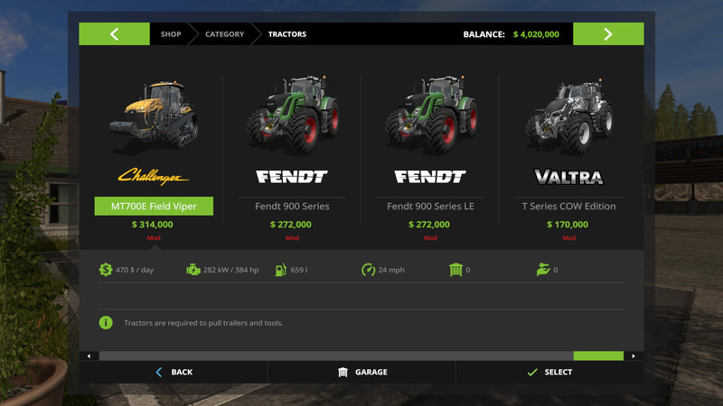
Task: Confirm with the Select button
Action: [549, 372]
